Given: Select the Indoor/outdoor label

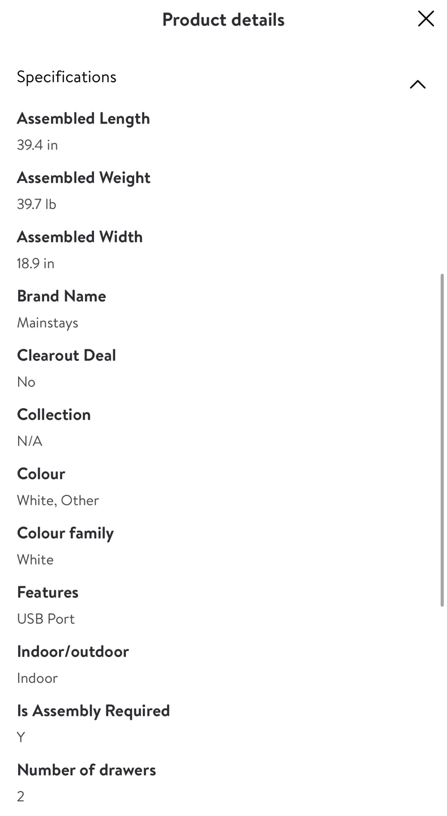Looking at the screenshot, I should click(x=73, y=651).
